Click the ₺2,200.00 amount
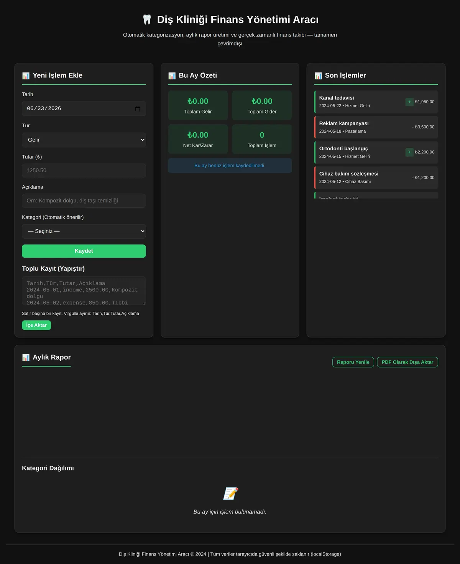Image resolution: width=460 pixels, height=564 pixels. pyautogui.click(x=425, y=152)
